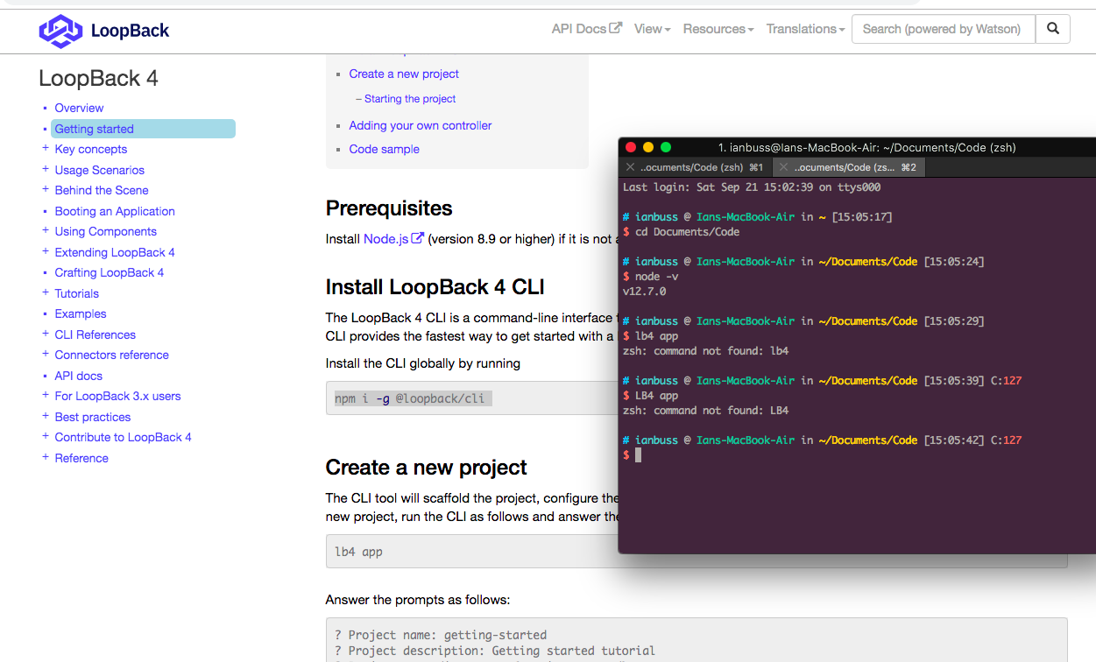Expand the CLI References section
Image resolution: width=1096 pixels, height=662 pixels.
click(46, 335)
